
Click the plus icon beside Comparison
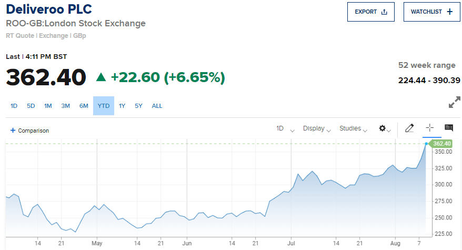click(13, 131)
